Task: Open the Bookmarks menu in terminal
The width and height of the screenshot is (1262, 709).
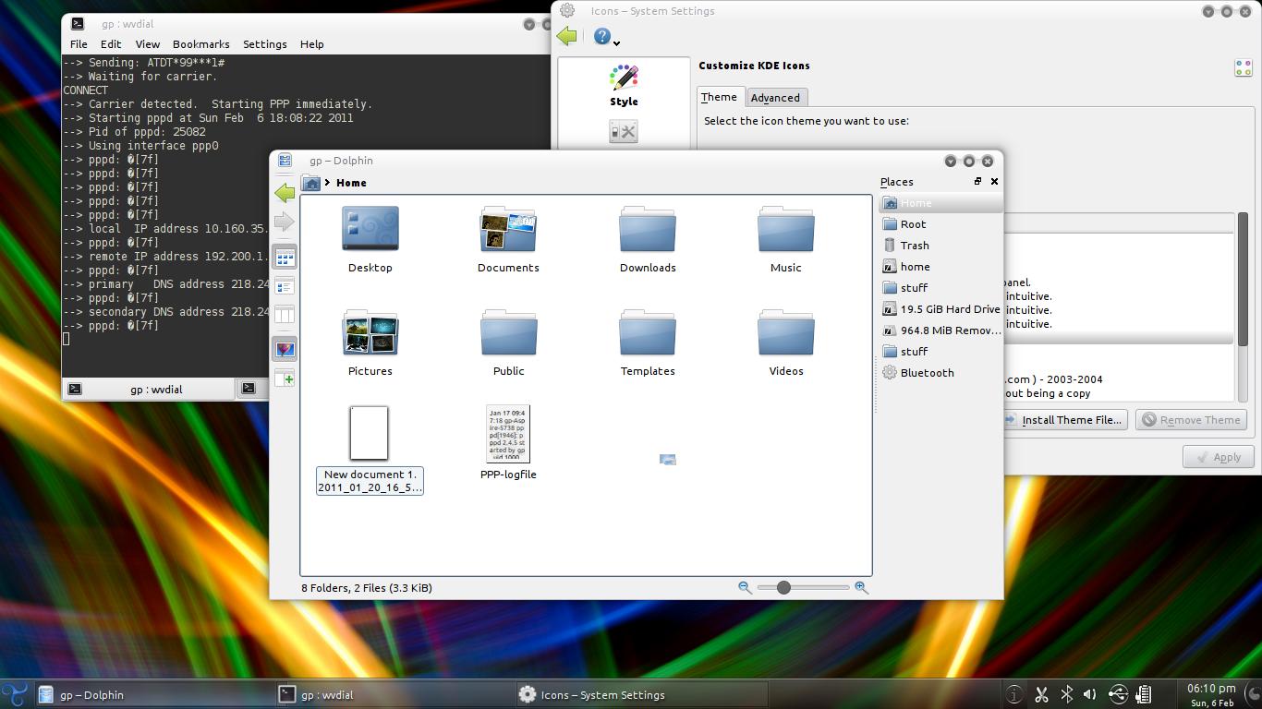Action: (x=200, y=43)
